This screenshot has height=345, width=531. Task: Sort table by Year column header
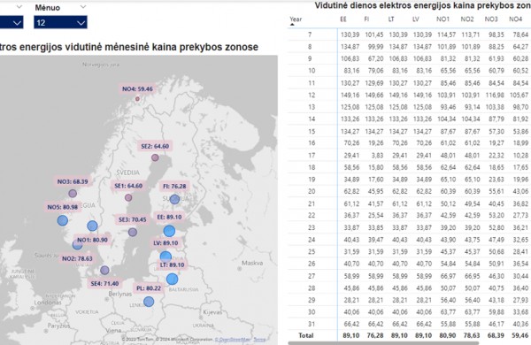[296, 19]
